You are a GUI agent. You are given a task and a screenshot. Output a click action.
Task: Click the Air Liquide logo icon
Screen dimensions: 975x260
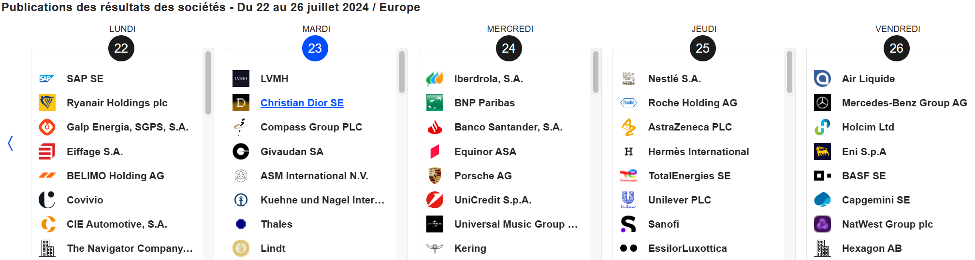pos(822,78)
